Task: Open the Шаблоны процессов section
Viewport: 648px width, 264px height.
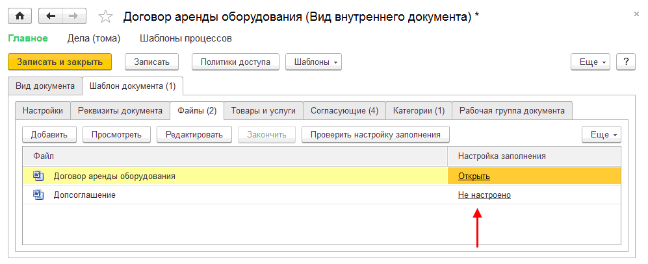Action: click(177, 38)
